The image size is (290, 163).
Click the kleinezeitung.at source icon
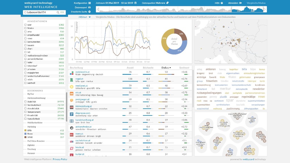72,107
